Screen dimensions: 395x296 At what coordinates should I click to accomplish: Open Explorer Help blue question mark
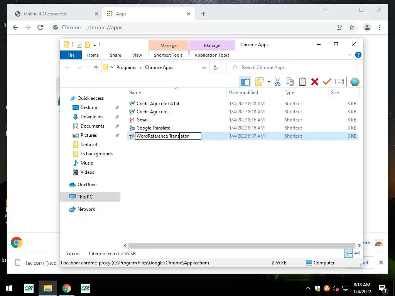(358, 55)
